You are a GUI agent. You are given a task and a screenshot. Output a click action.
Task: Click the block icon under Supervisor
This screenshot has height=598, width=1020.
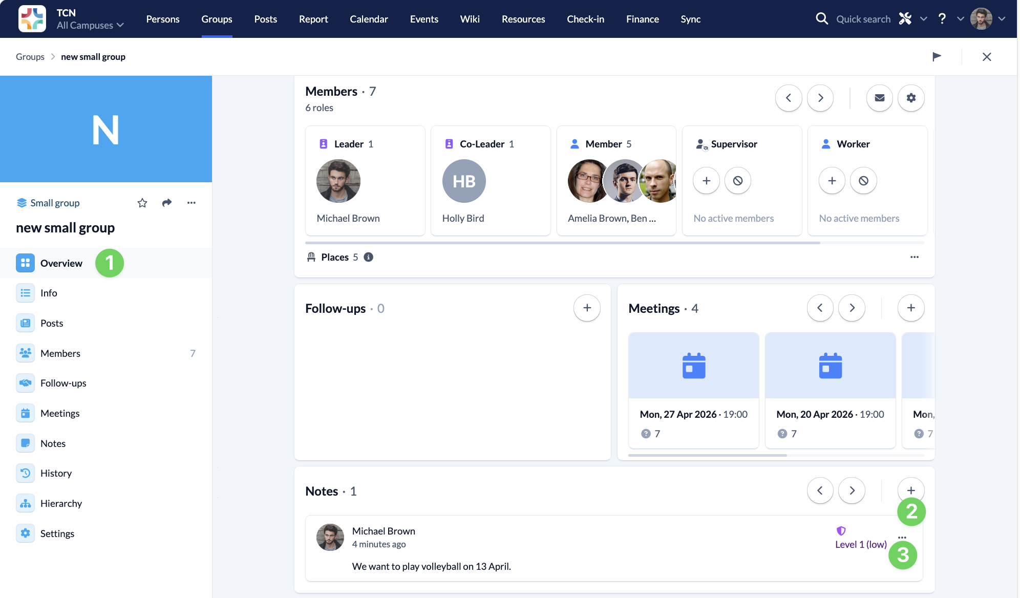click(x=737, y=181)
